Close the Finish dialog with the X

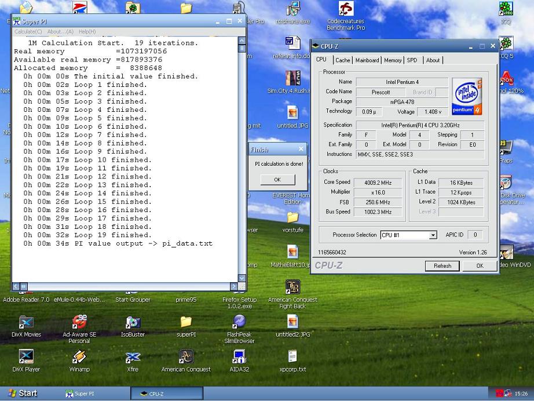point(301,149)
